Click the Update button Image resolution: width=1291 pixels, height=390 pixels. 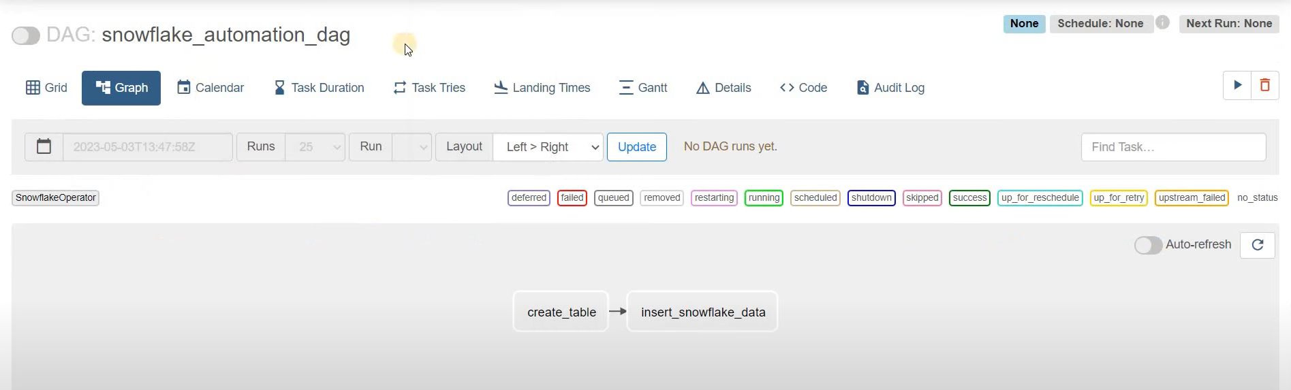637,147
